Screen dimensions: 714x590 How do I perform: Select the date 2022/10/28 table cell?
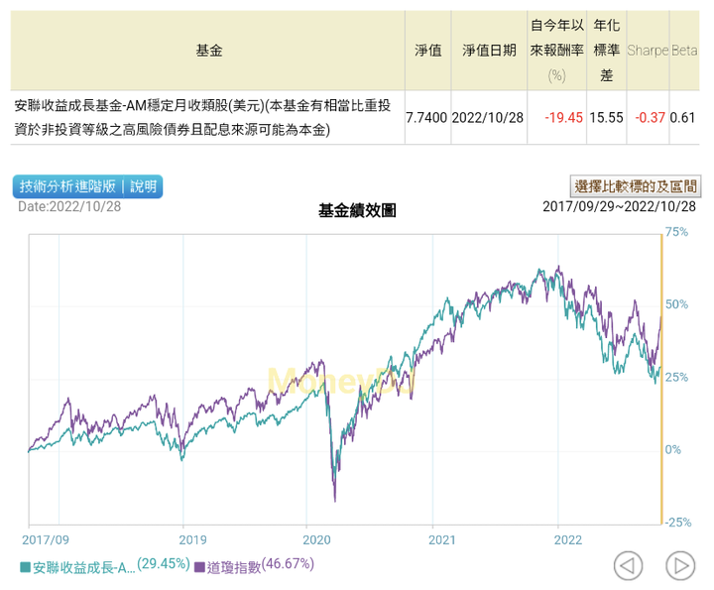tap(488, 117)
